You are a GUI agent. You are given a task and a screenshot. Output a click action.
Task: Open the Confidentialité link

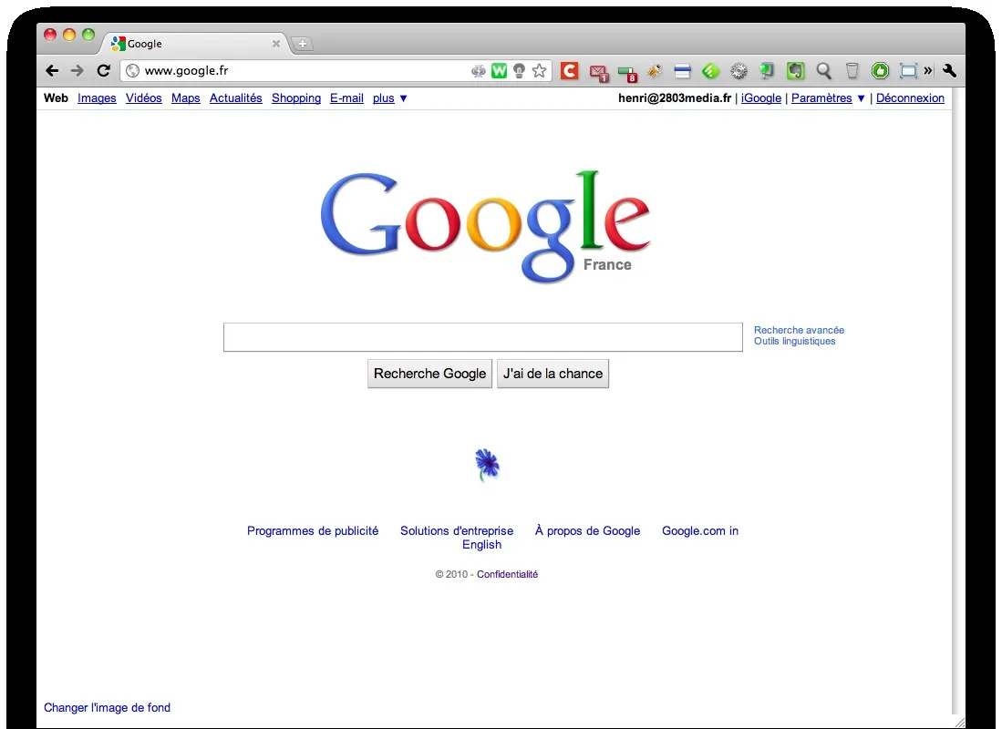pyautogui.click(x=508, y=574)
